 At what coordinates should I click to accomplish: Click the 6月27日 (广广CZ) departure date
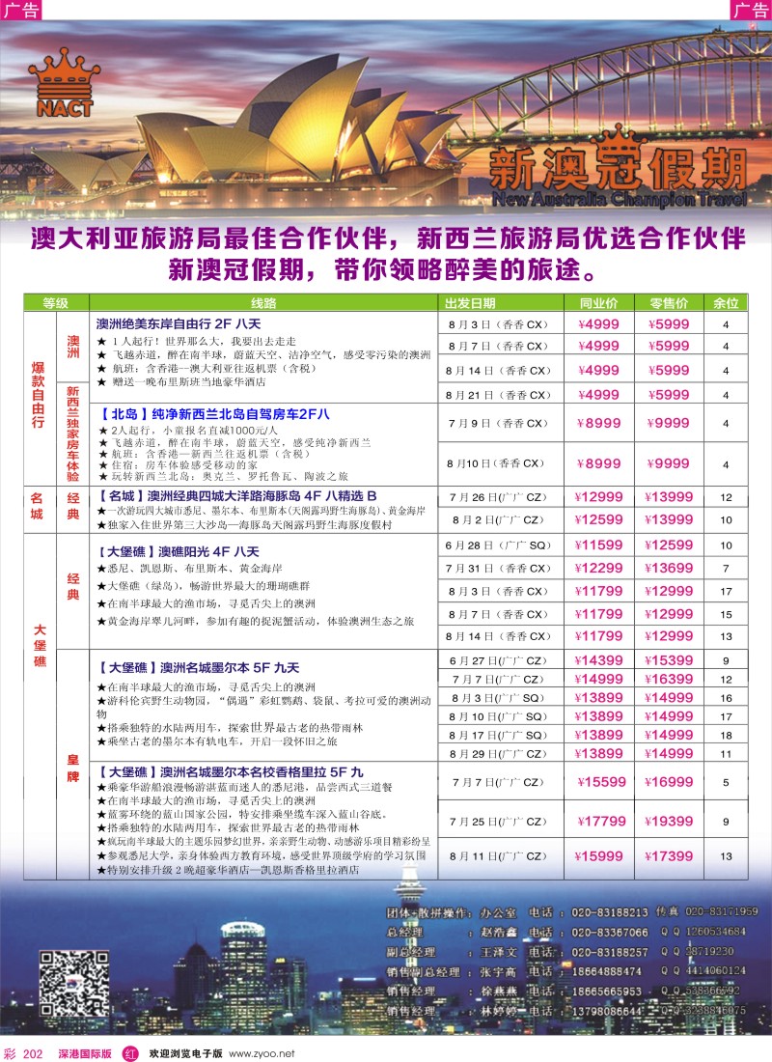[498, 660]
